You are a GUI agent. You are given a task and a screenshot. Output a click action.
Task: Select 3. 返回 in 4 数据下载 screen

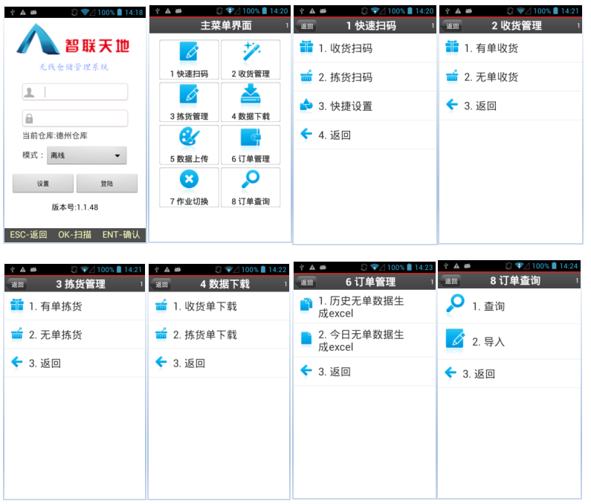(219, 363)
